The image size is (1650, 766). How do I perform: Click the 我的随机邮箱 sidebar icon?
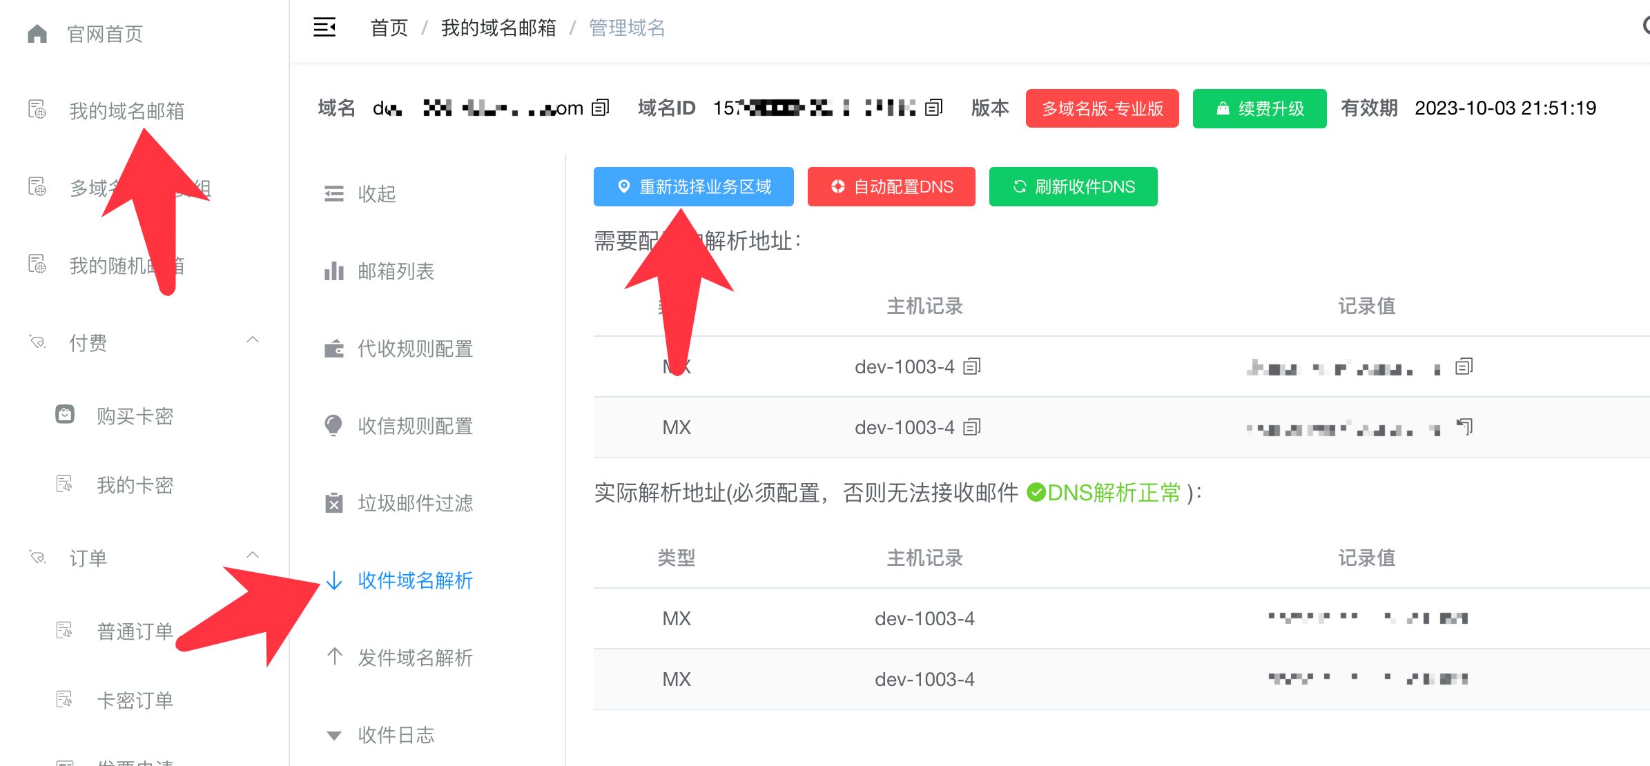pos(37,265)
